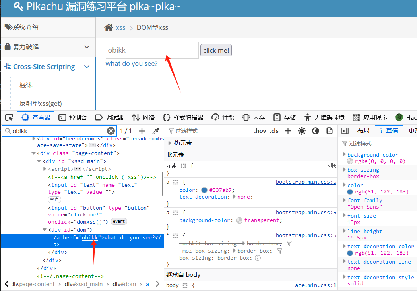The image size is (417, 291).
Task: Collapse the div id xssd_main node
Action: (39, 161)
